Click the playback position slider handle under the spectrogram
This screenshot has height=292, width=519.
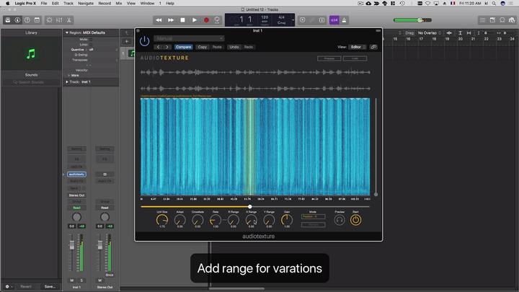(250, 207)
